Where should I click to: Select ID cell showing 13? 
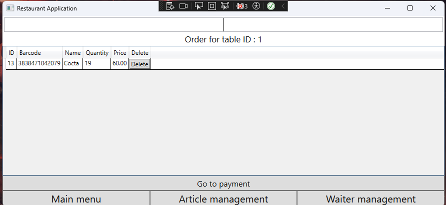tap(11, 64)
